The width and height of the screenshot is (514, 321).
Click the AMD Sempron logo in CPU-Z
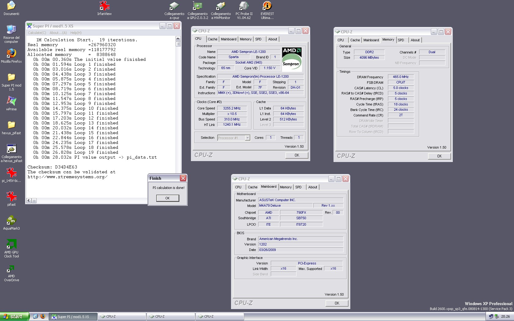[x=292, y=60]
